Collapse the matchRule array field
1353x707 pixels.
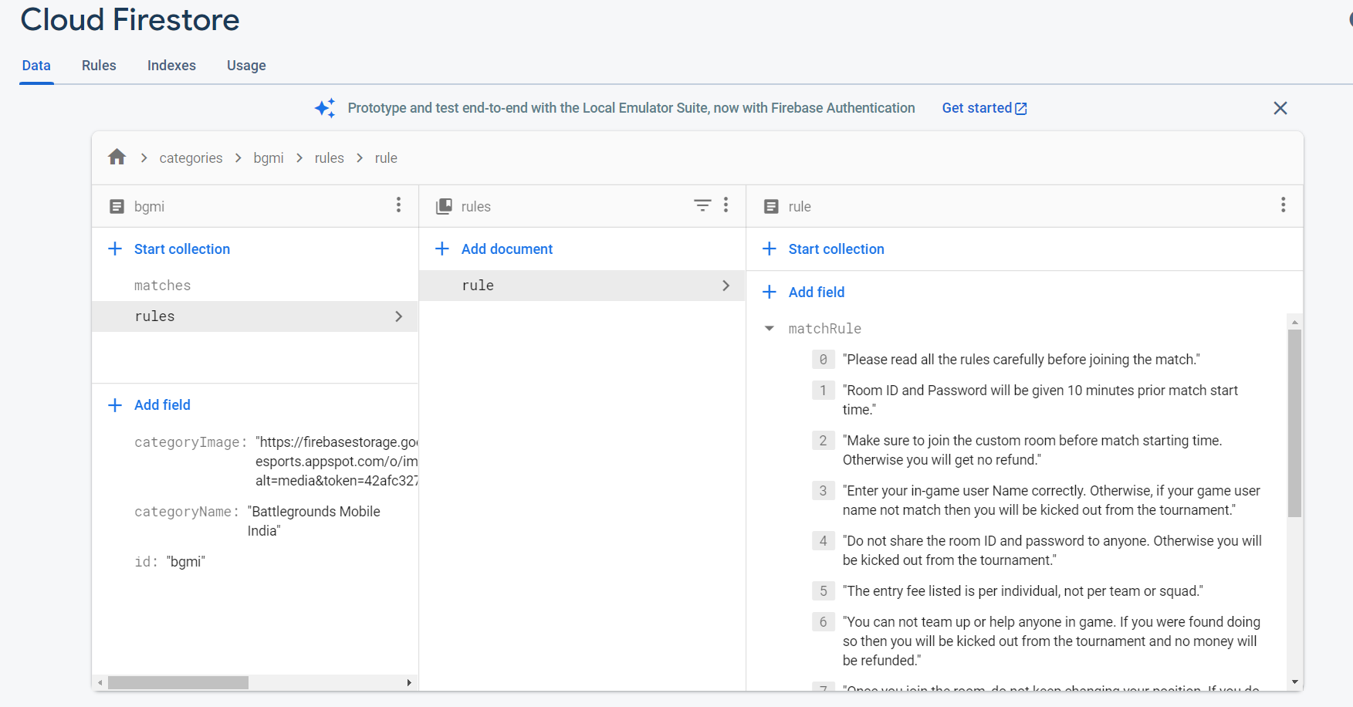click(770, 329)
